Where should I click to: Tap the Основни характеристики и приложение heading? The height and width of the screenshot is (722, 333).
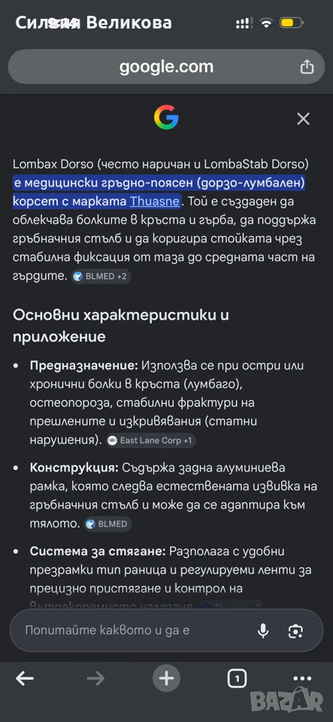coord(121,326)
